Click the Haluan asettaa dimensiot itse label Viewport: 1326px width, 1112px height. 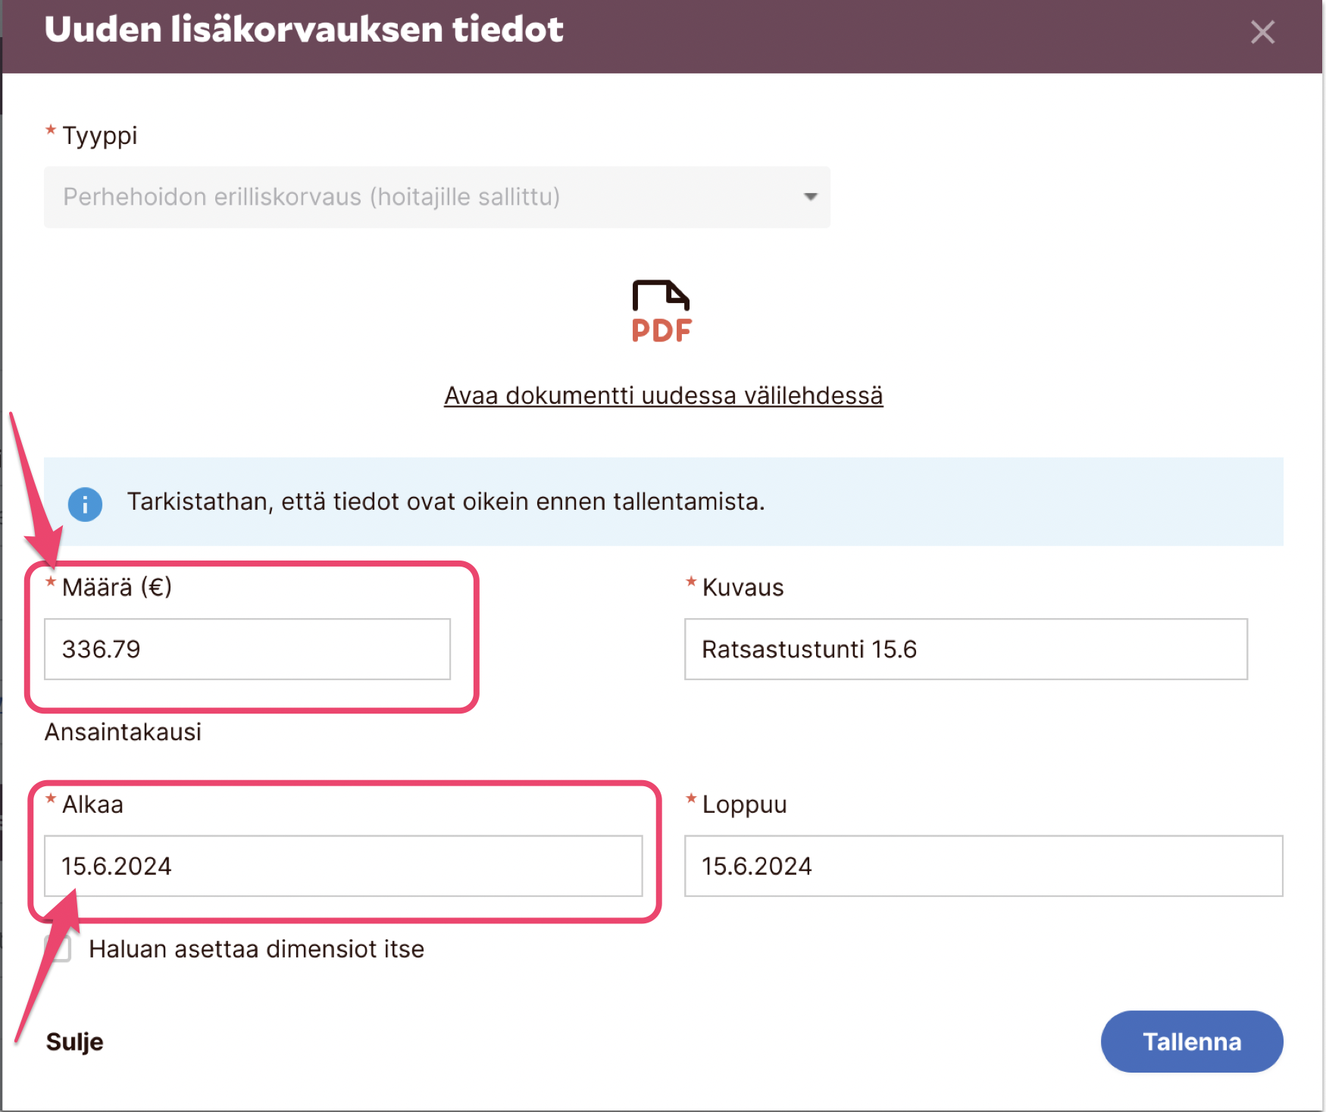click(256, 949)
